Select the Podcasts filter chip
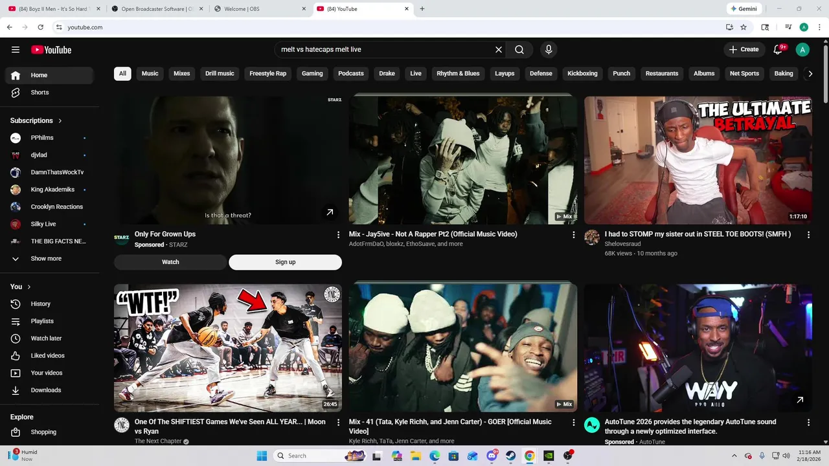The height and width of the screenshot is (466, 829). click(351, 74)
